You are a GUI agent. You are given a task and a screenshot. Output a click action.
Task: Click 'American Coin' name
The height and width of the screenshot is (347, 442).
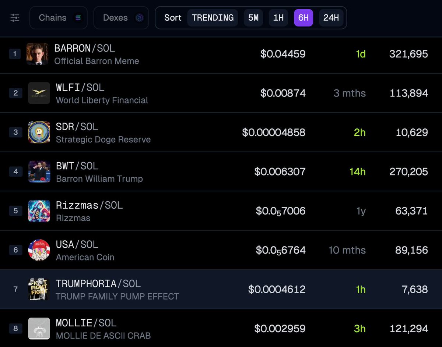point(85,257)
